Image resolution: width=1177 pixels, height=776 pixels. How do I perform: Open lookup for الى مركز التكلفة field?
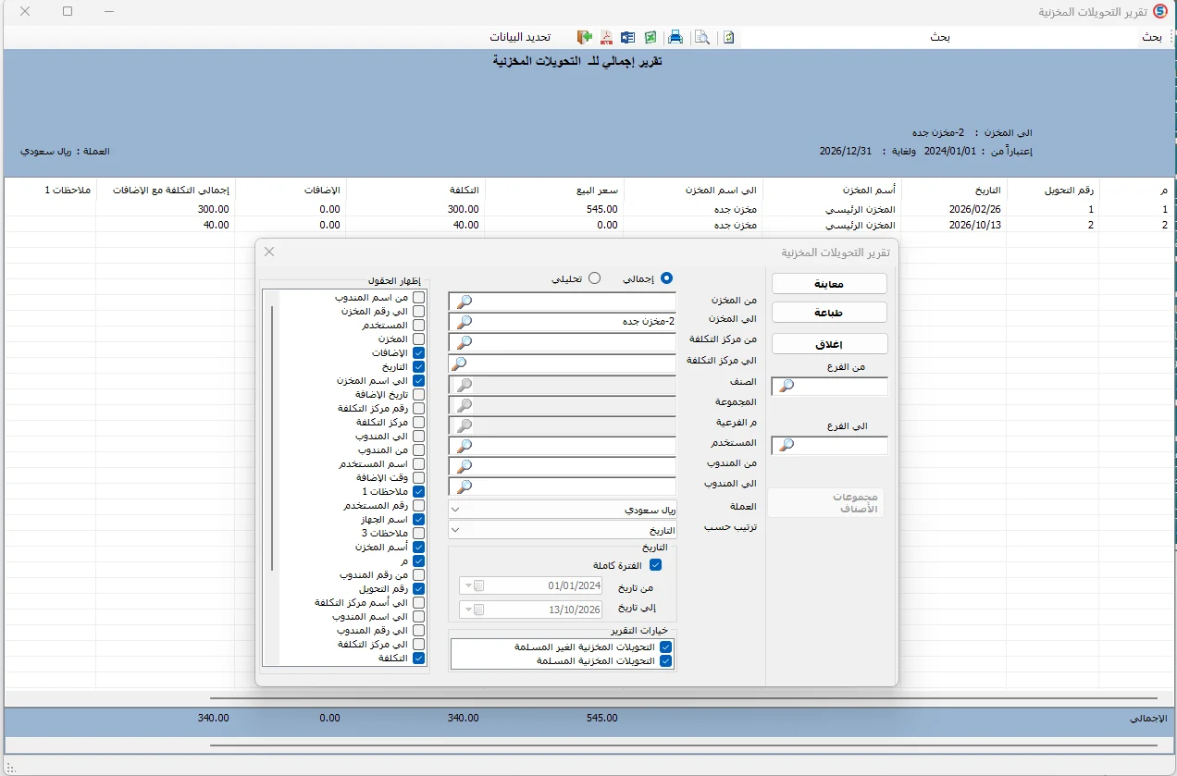[x=458, y=363]
